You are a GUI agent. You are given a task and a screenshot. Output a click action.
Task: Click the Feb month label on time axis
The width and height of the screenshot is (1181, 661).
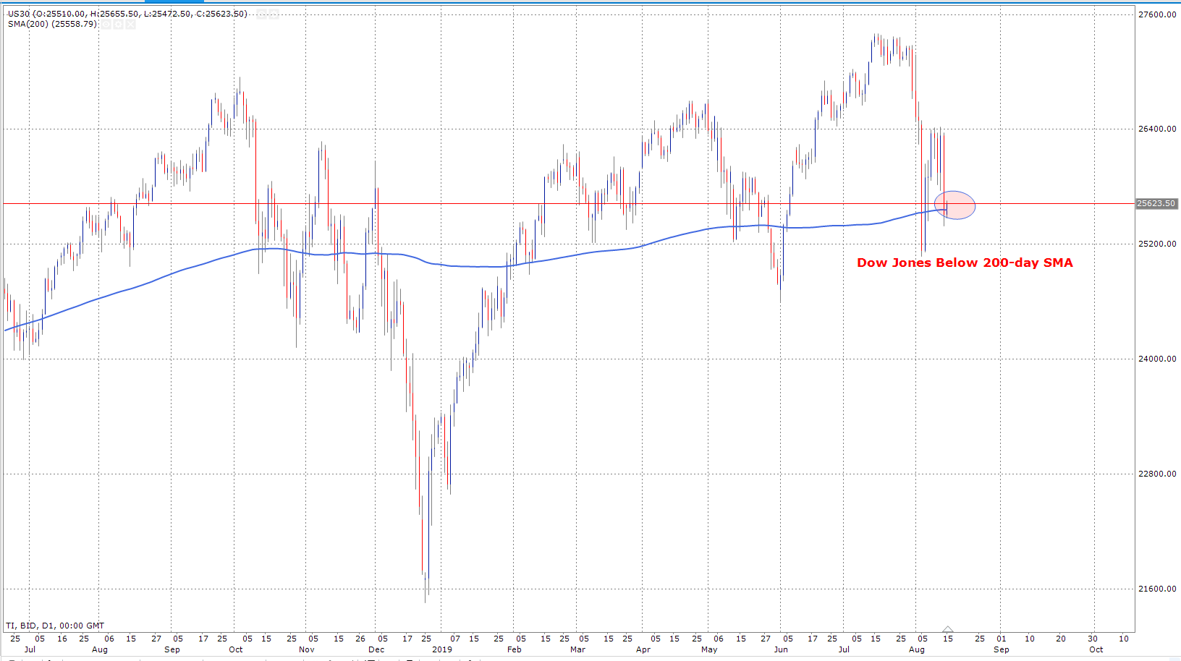click(514, 649)
